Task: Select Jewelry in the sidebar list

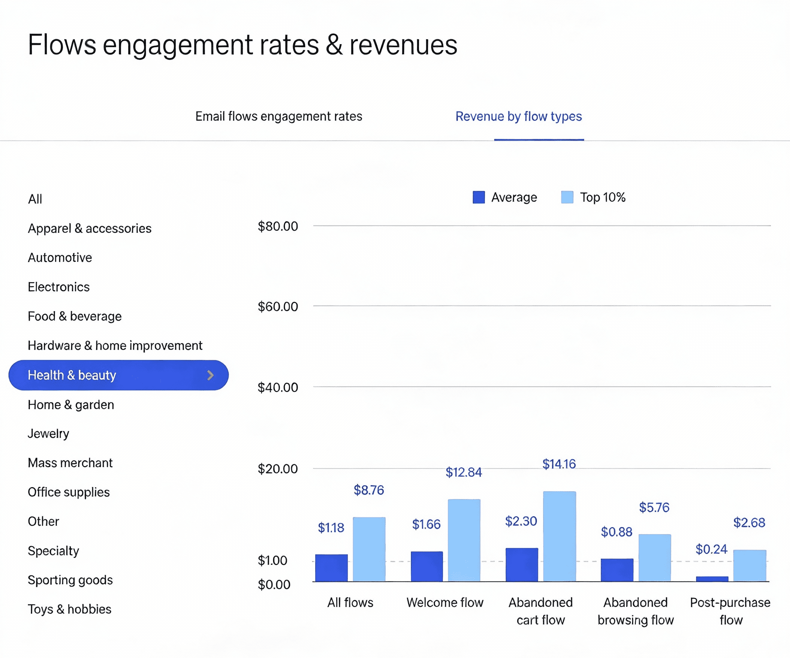Action: point(49,434)
